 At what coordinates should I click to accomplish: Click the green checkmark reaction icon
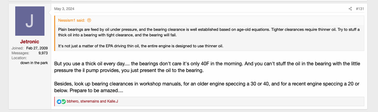(x=63, y=101)
